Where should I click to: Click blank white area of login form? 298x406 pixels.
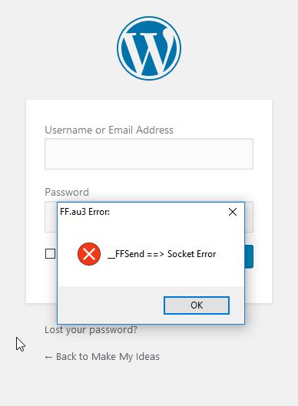[149, 113]
